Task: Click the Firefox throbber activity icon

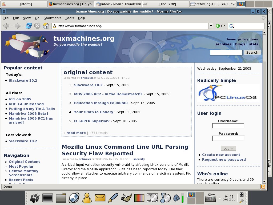Action: (x=264, y=18)
